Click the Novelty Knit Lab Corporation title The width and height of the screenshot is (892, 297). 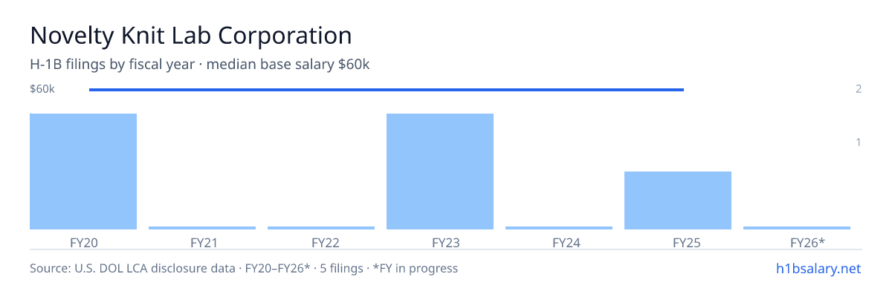click(x=190, y=36)
